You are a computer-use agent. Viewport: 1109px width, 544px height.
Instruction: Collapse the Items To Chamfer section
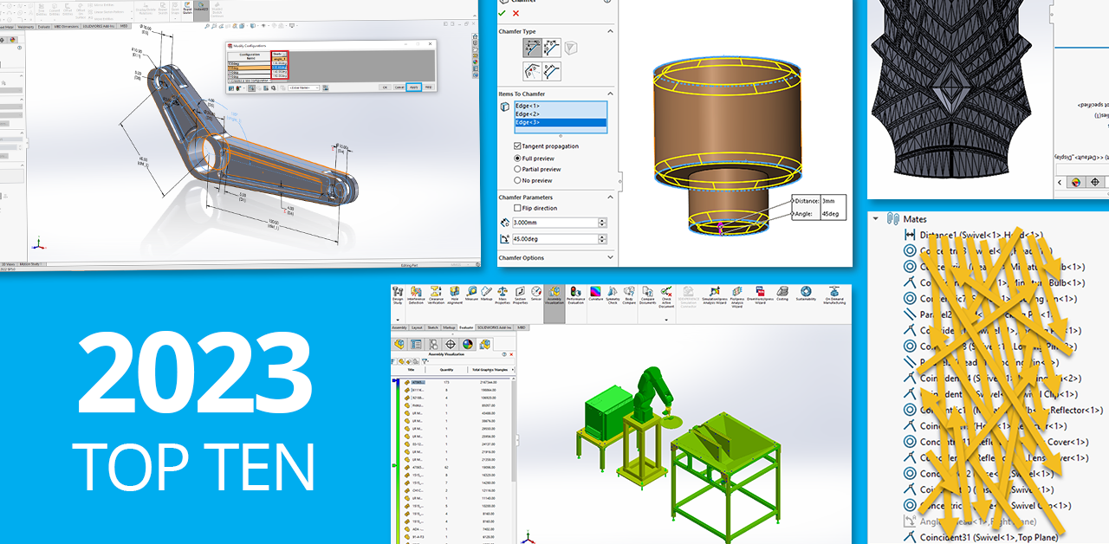click(x=611, y=92)
